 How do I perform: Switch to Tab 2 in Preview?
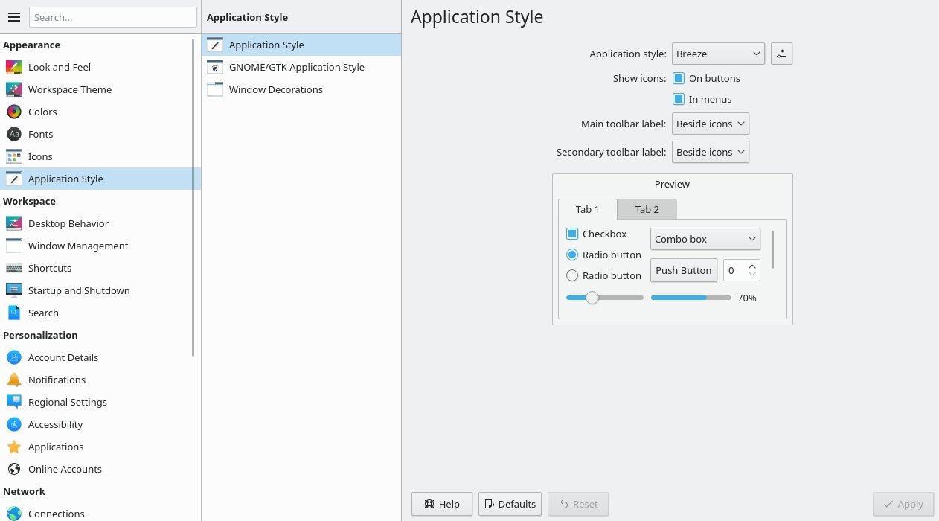coord(647,209)
